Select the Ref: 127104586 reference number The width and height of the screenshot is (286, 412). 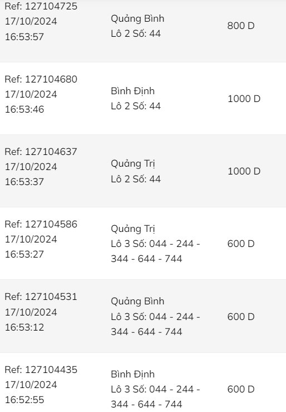coord(41,224)
